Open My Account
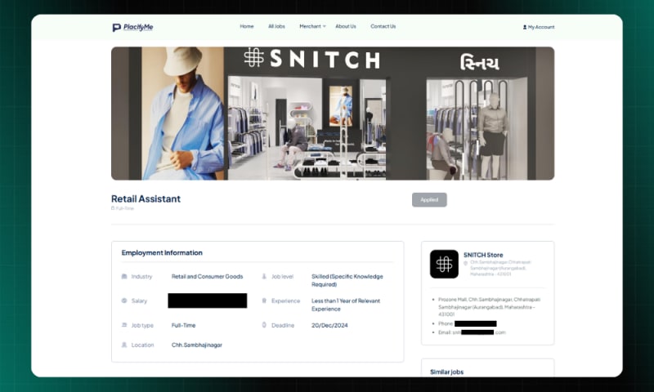 [539, 27]
